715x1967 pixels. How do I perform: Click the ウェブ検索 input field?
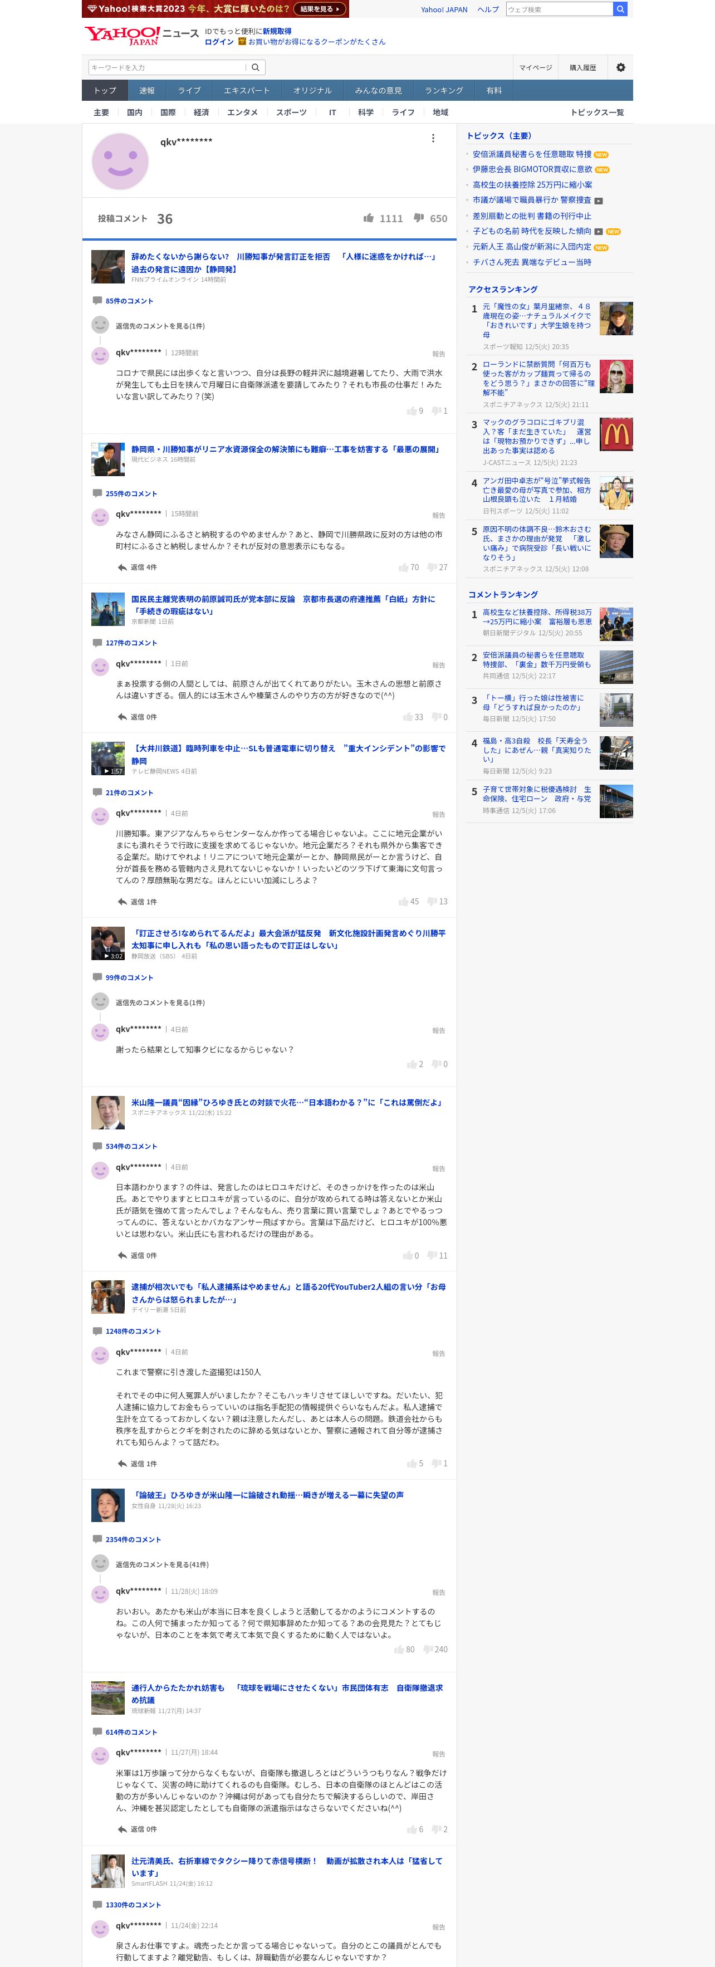pos(559,9)
